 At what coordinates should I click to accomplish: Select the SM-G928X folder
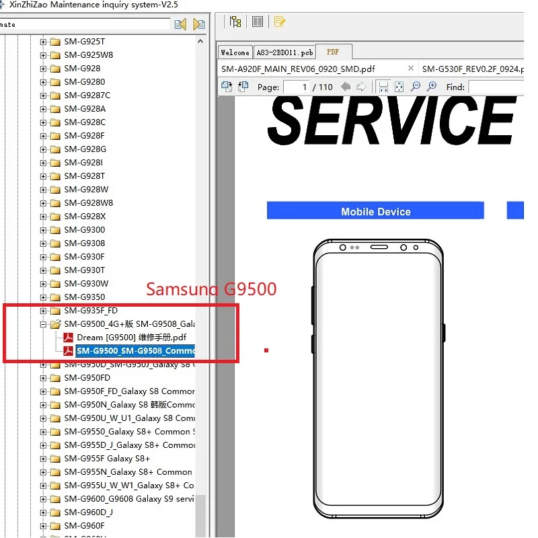pos(85,217)
